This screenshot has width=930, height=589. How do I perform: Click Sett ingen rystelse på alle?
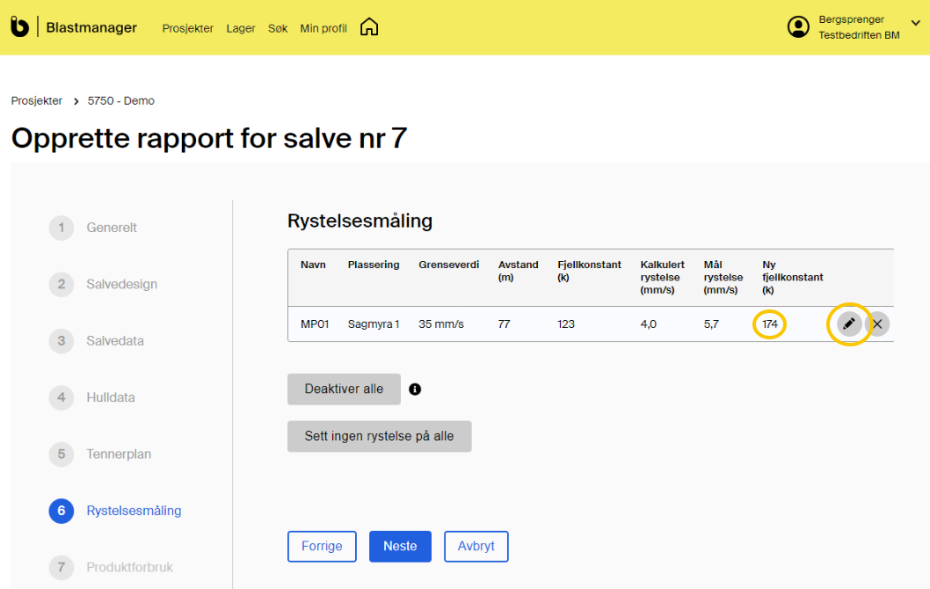pyautogui.click(x=379, y=436)
